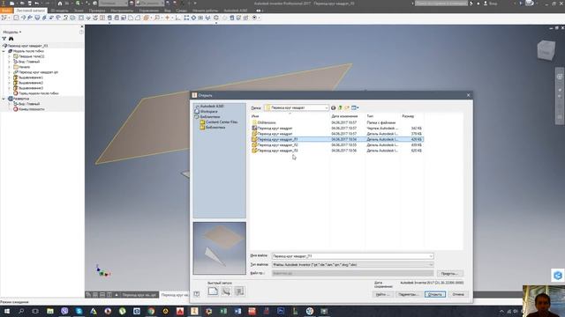Click the browser filter funnel icon
The height and width of the screenshot is (317, 565).
(4, 39)
